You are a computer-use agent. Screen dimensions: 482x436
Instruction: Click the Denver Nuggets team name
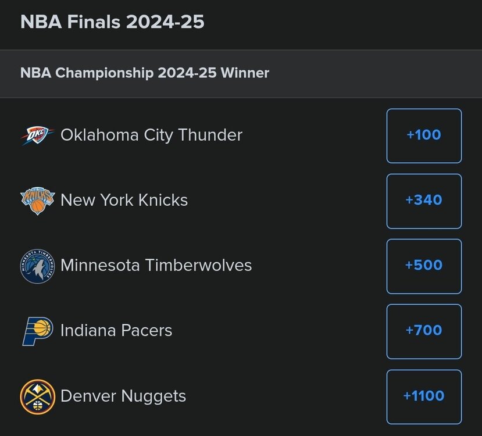(123, 396)
